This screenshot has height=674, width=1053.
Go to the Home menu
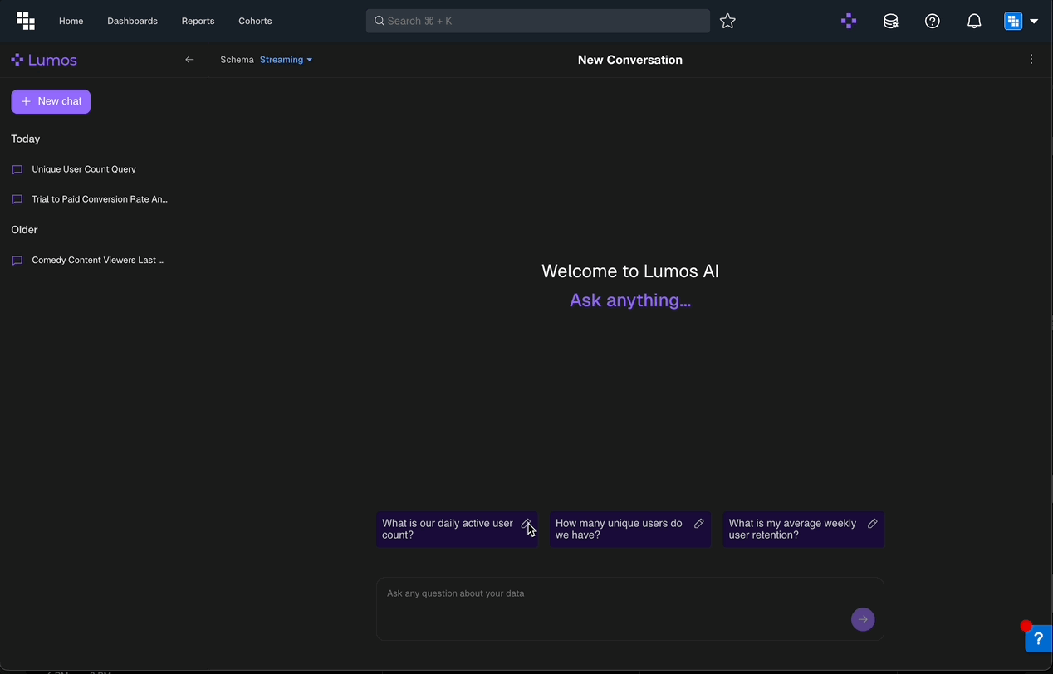click(x=71, y=21)
